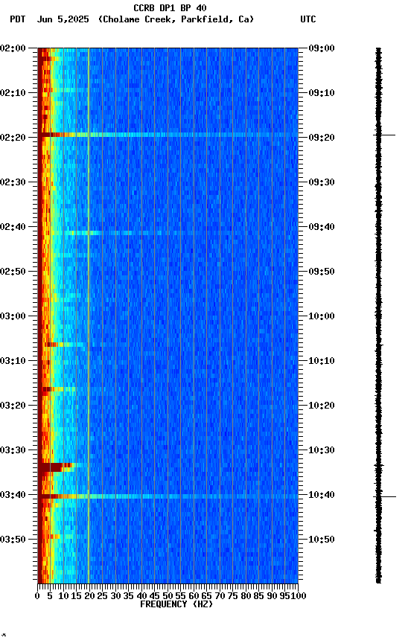This screenshot has height=643, width=411.
Task: Click the UTC time label 10:50
Action: 321,540
